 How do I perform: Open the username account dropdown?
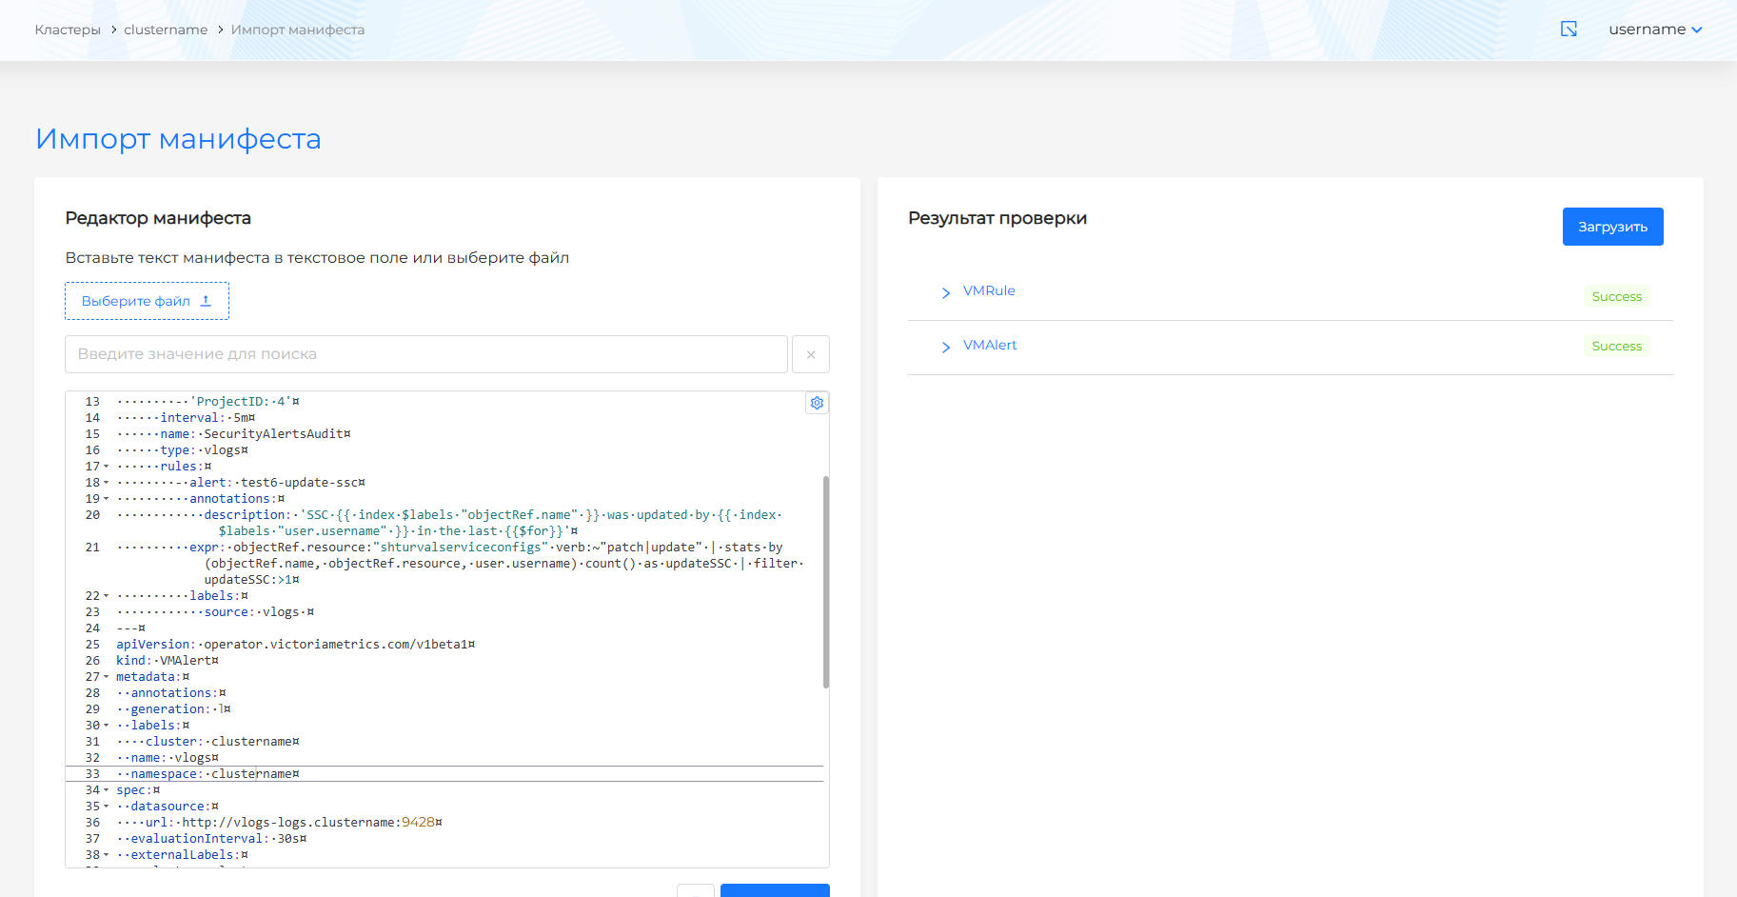coord(1654,30)
